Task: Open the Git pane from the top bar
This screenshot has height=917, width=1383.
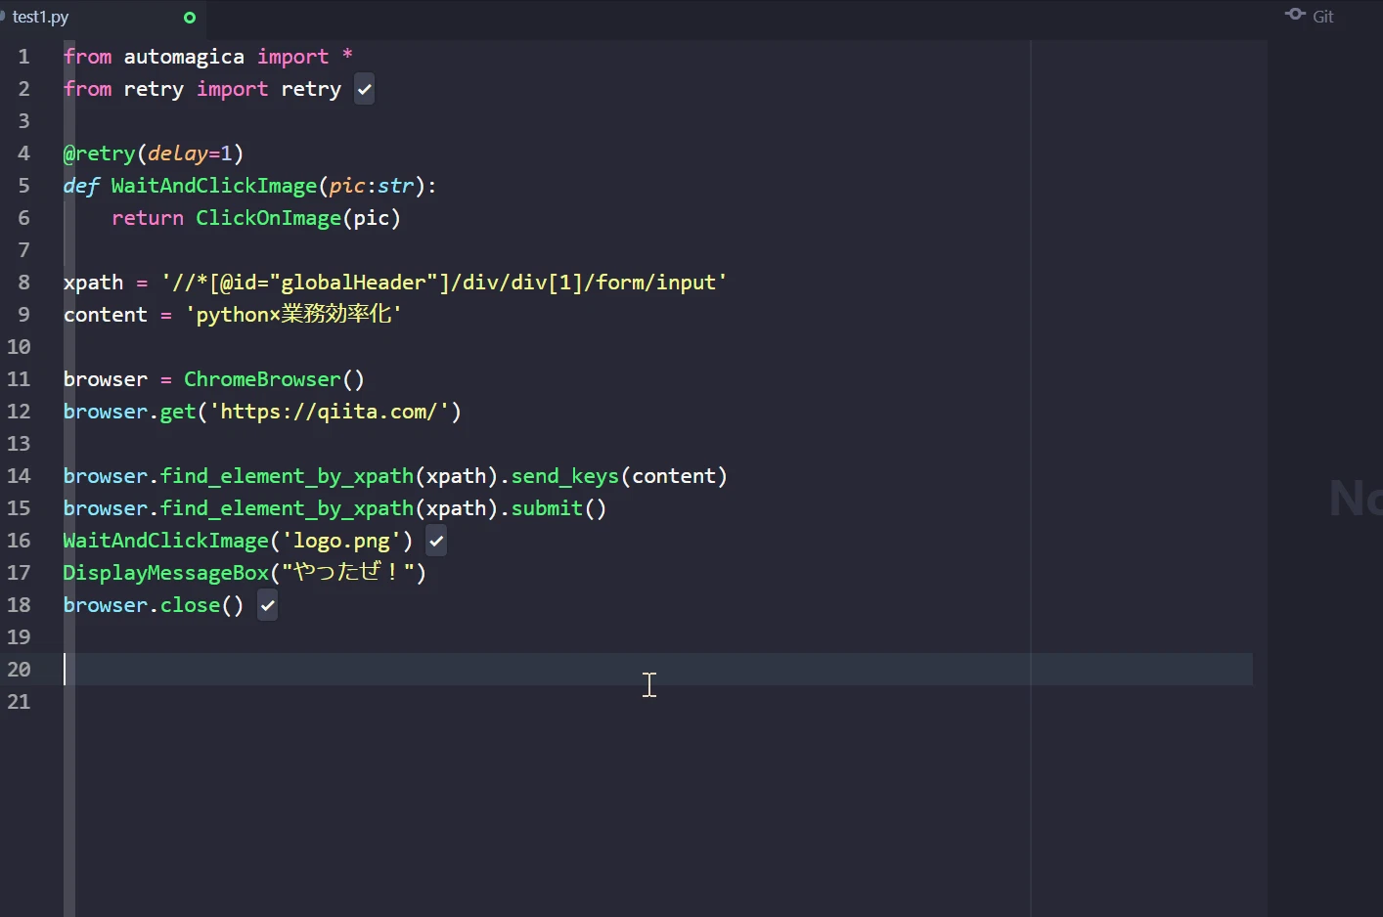Action: tap(1310, 16)
